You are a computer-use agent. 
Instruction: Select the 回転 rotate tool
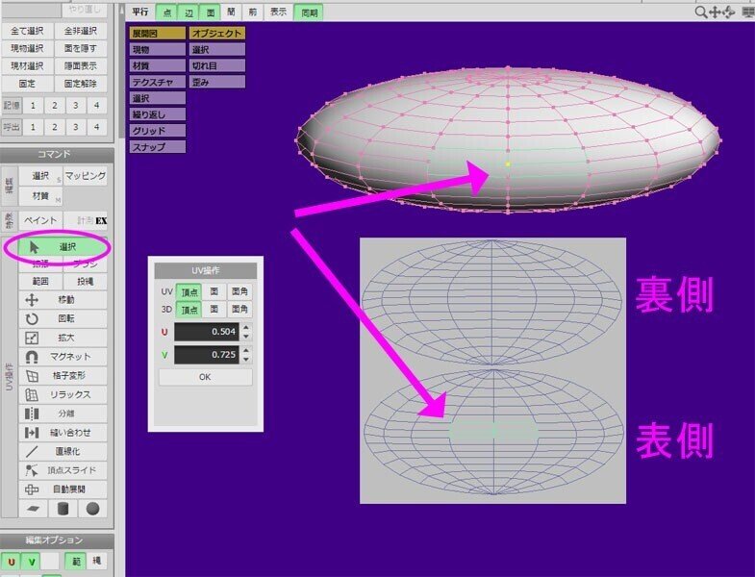point(63,318)
